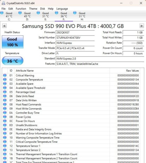Screen dimensions: 146x163
Task: Click the status orb for Unsafe Shutdowns
Action: 5,125
